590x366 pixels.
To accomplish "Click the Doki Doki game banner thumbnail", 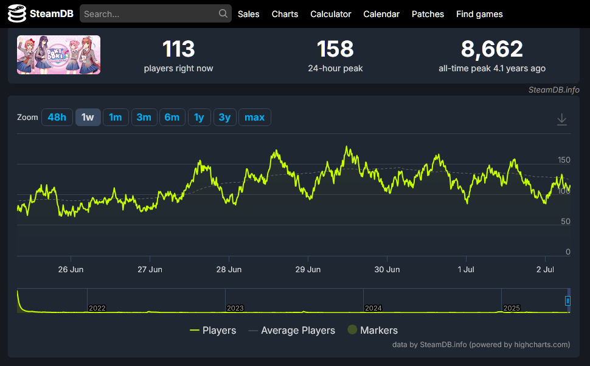I will (x=59, y=55).
